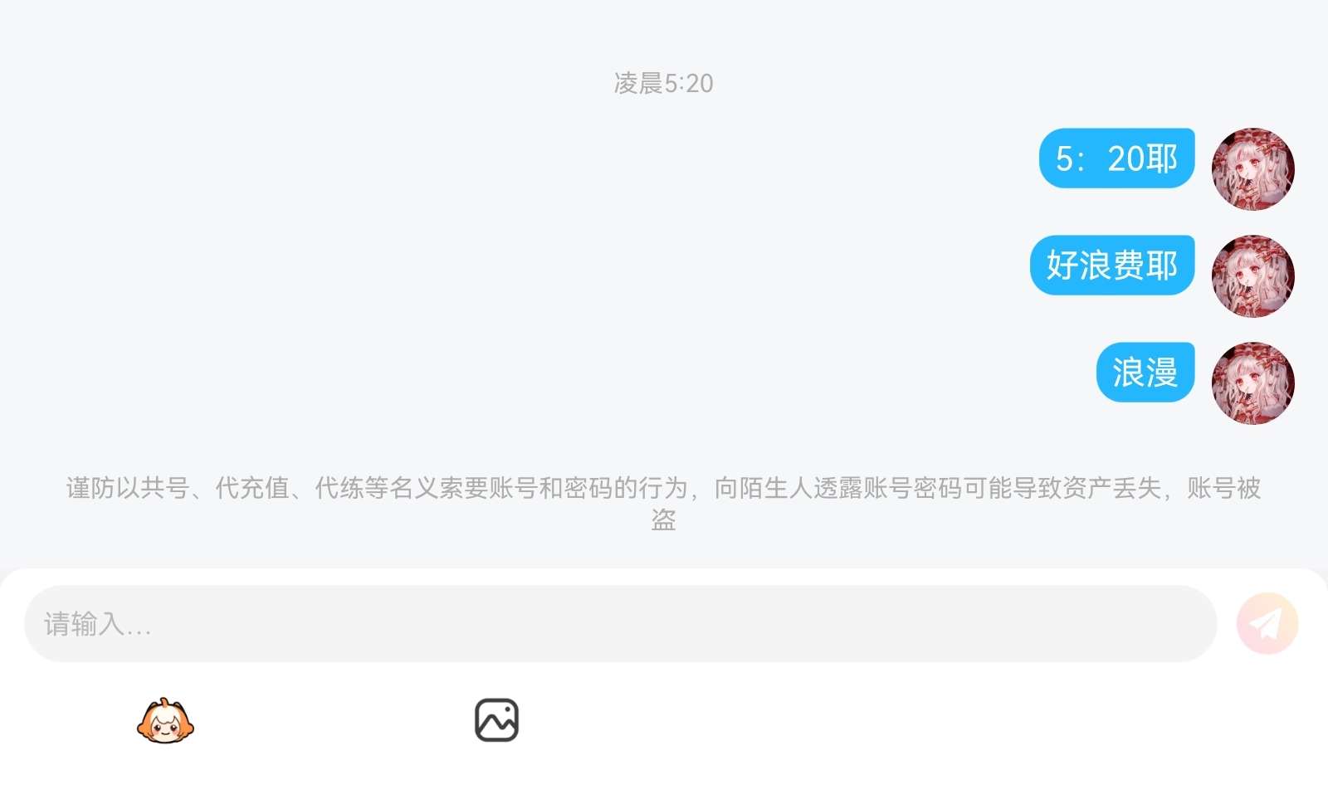Click the 账号被 text ending the warning's first line
Image resolution: width=1328 pixels, height=785 pixels.
click(1224, 488)
